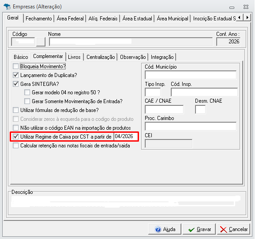Click the Brazil map application icon
The width and height of the screenshot is (255, 239).
point(7,7)
